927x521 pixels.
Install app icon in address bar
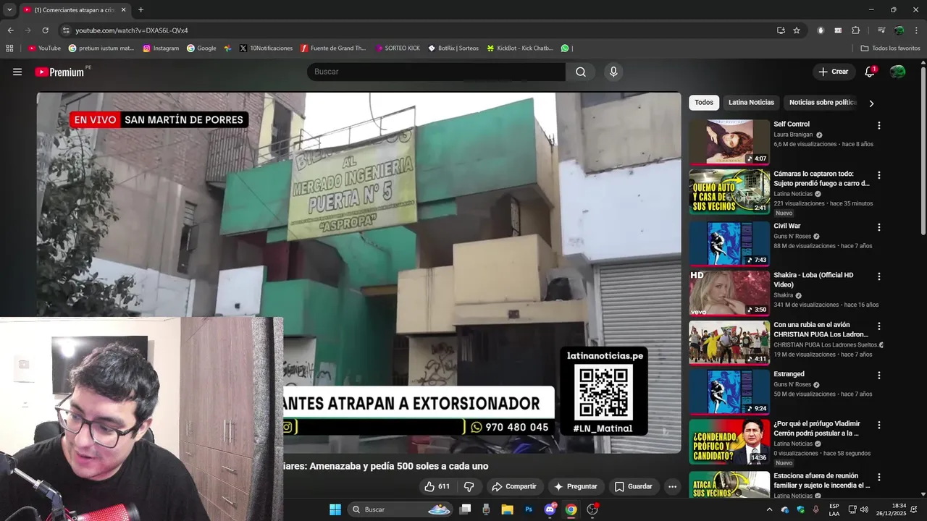coord(781,30)
